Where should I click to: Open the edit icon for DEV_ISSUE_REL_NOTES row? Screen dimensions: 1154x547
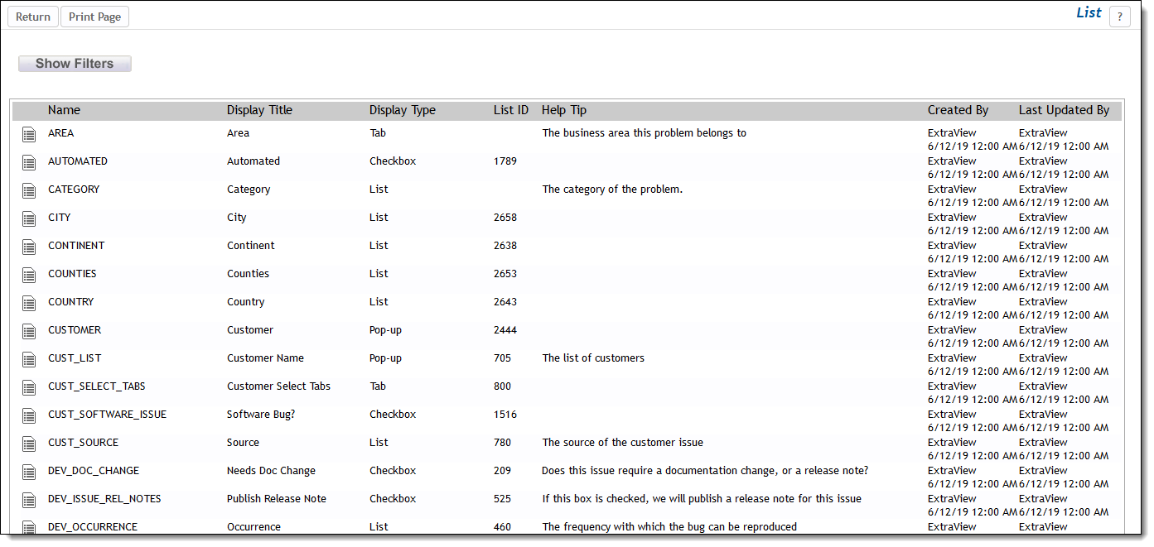(x=29, y=500)
